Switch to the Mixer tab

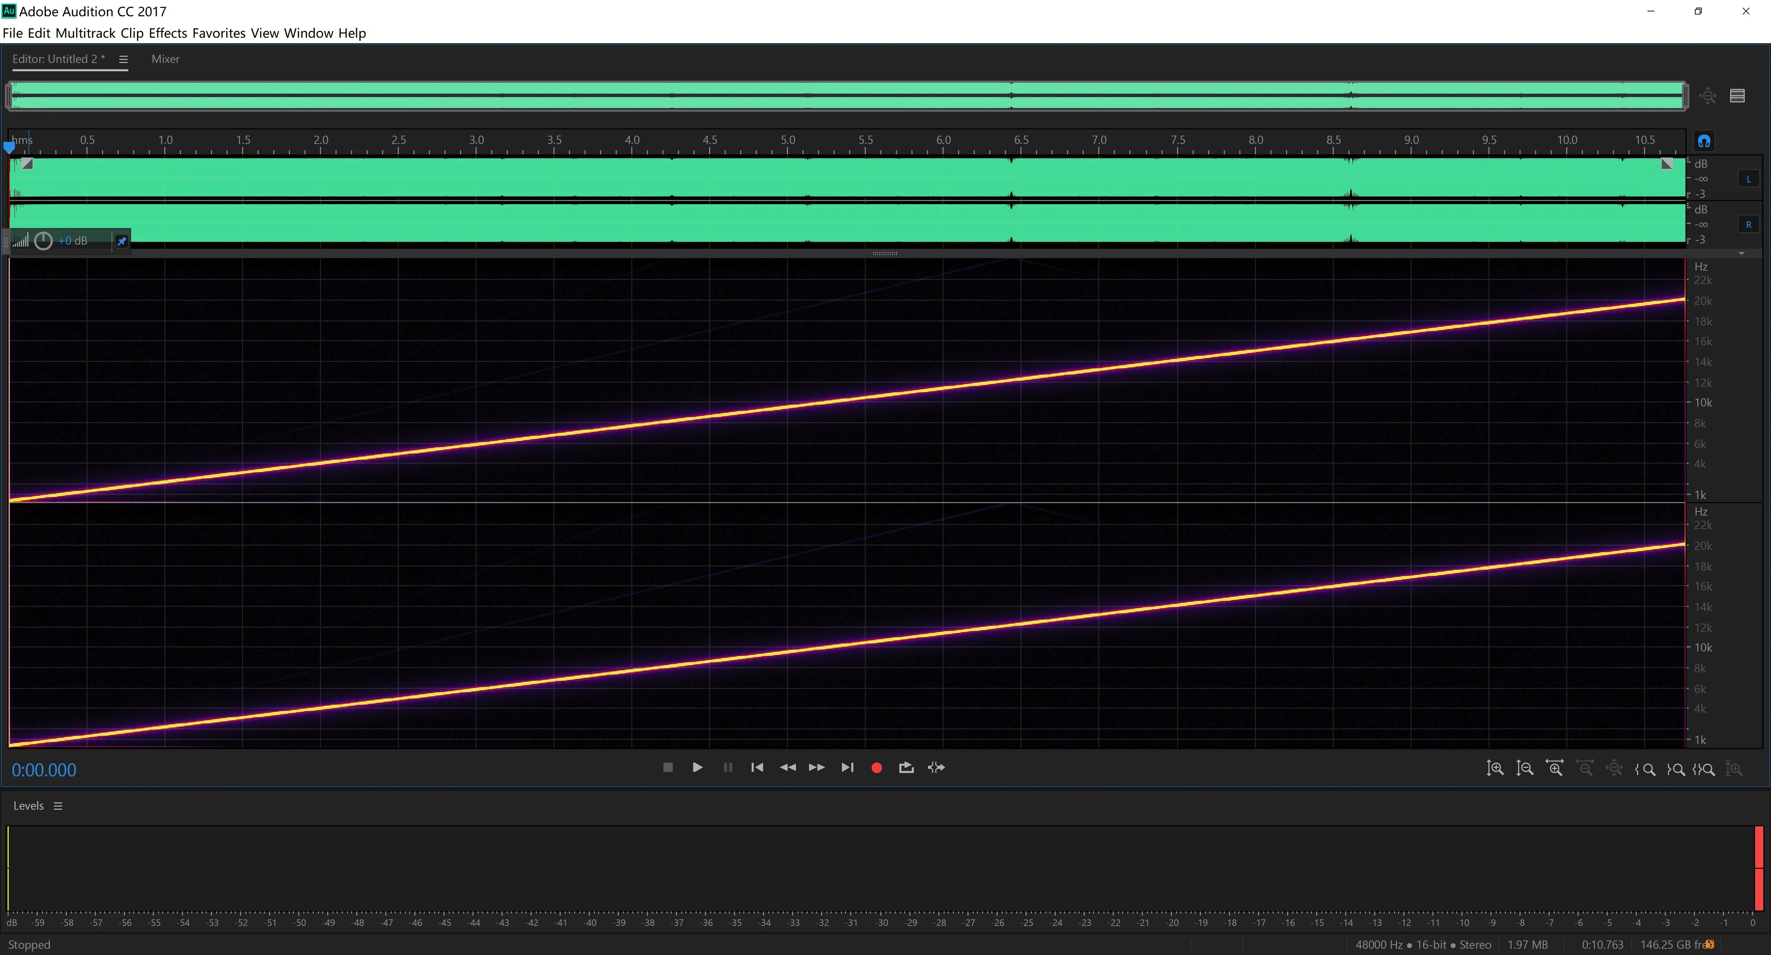pos(165,59)
